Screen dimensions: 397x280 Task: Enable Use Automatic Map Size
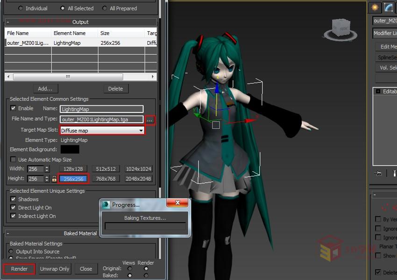click(x=13, y=160)
